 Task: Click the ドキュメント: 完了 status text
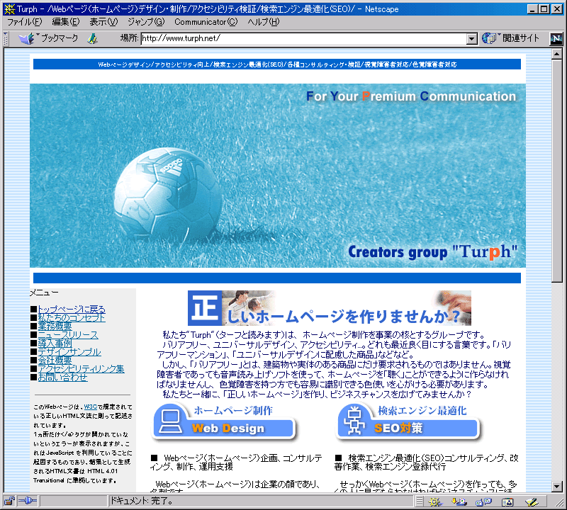tap(141, 501)
